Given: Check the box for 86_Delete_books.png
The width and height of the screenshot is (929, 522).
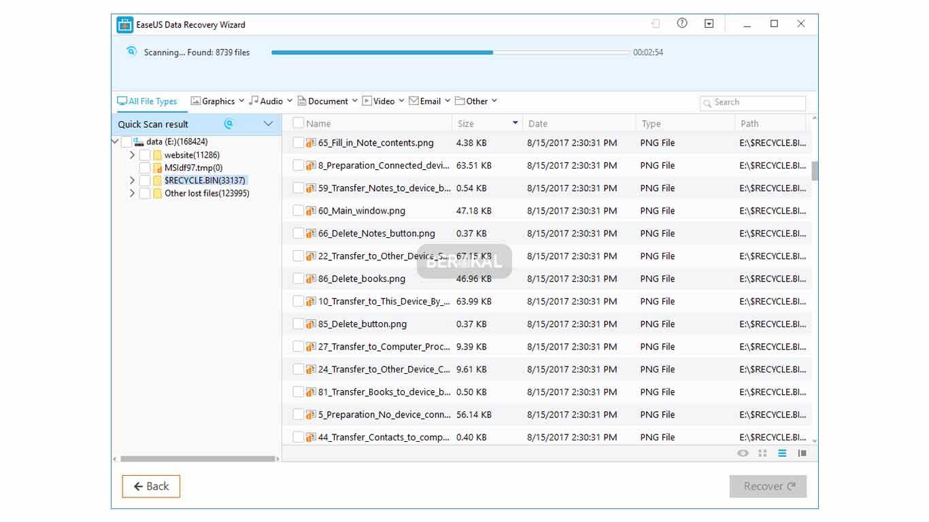Looking at the screenshot, I should click(x=298, y=279).
